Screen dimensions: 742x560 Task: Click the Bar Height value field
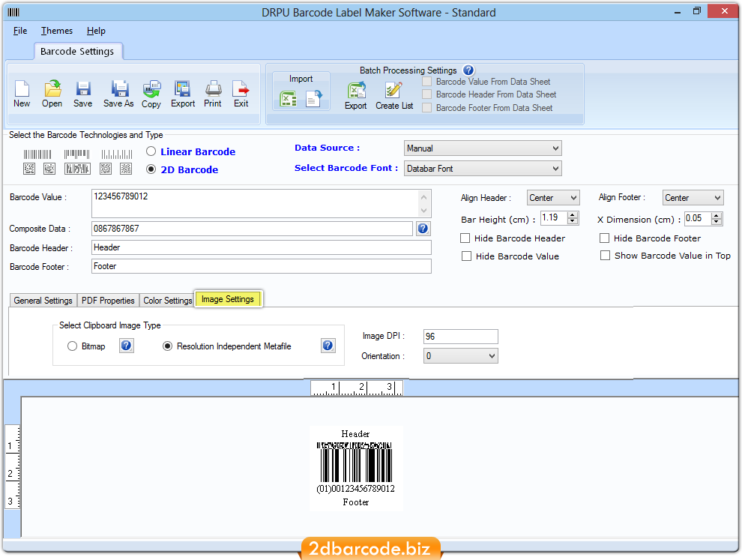click(554, 217)
